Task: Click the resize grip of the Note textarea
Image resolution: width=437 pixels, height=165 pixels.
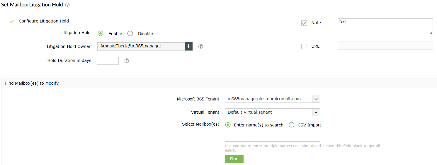Action: click(431, 33)
